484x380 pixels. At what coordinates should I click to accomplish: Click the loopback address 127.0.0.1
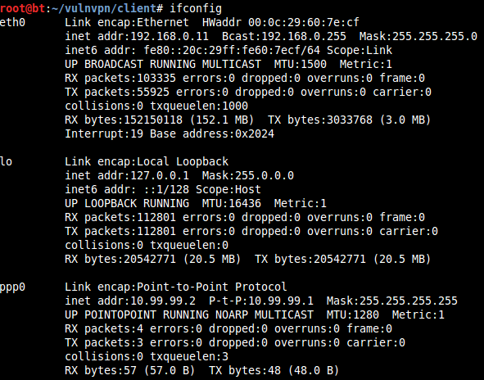(160, 175)
